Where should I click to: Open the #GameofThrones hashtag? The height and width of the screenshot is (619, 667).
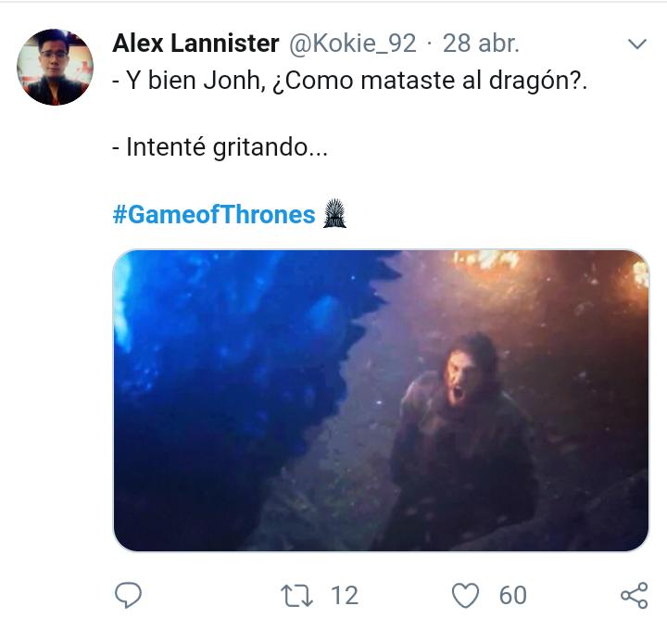pyautogui.click(x=214, y=214)
